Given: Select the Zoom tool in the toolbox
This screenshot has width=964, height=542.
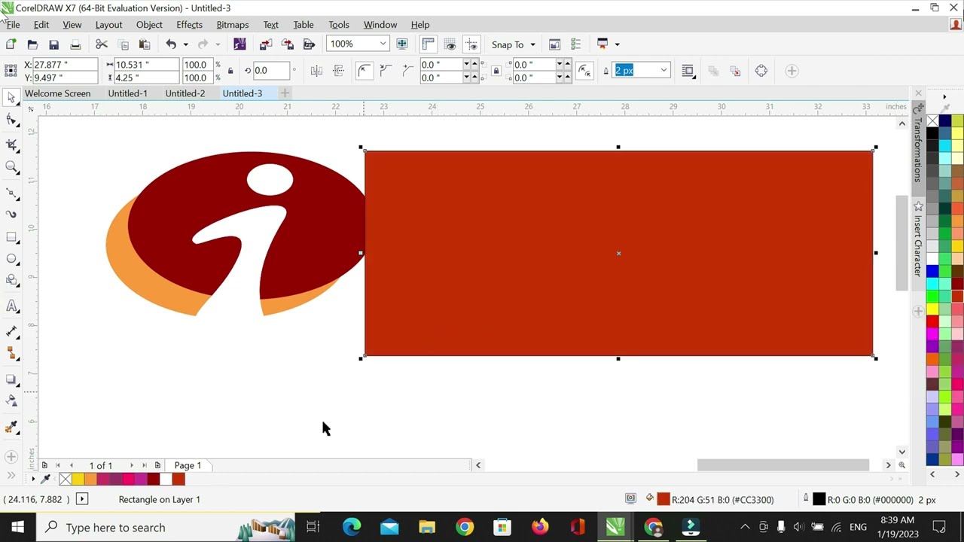Looking at the screenshot, I should (x=11, y=167).
